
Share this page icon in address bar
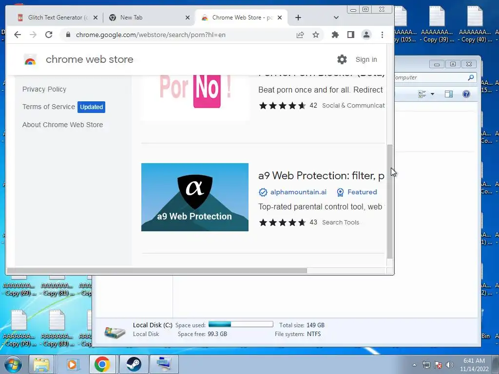pos(300,35)
